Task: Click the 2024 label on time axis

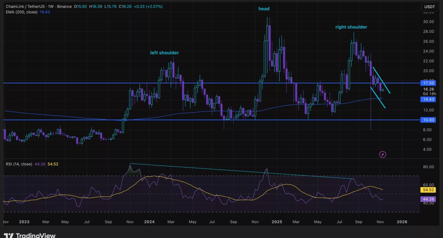Action: pos(149,222)
